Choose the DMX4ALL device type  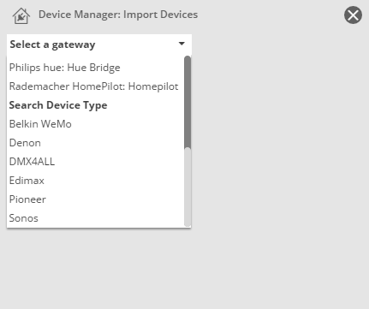tap(96, 162)
